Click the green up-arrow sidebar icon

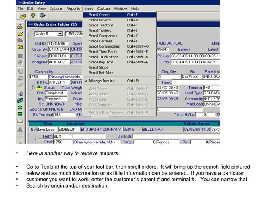point(20,107)
